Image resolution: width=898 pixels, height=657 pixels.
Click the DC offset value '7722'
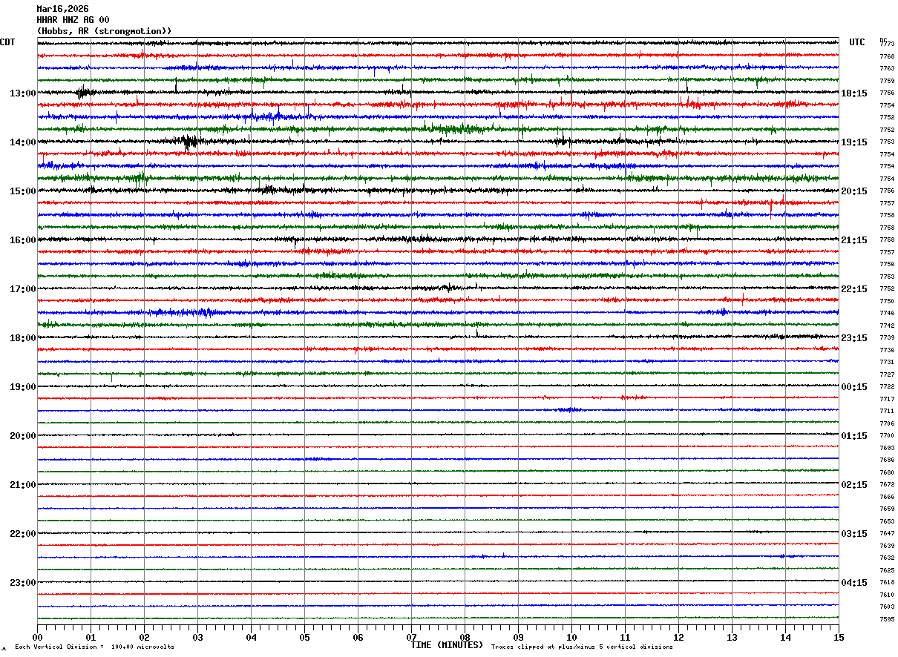[x=887, y=386]
